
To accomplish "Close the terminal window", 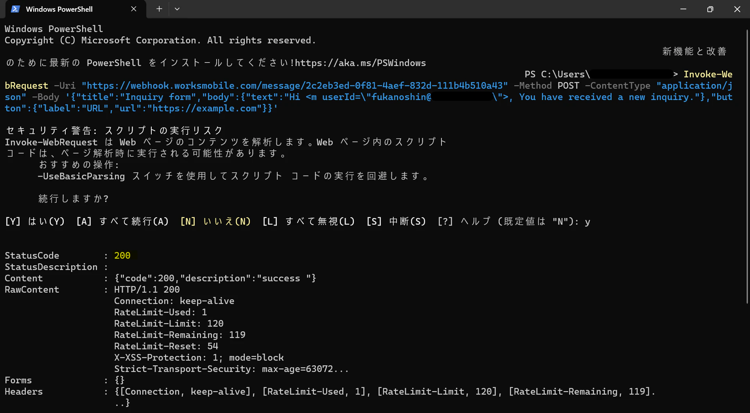I will coord(737,9).
